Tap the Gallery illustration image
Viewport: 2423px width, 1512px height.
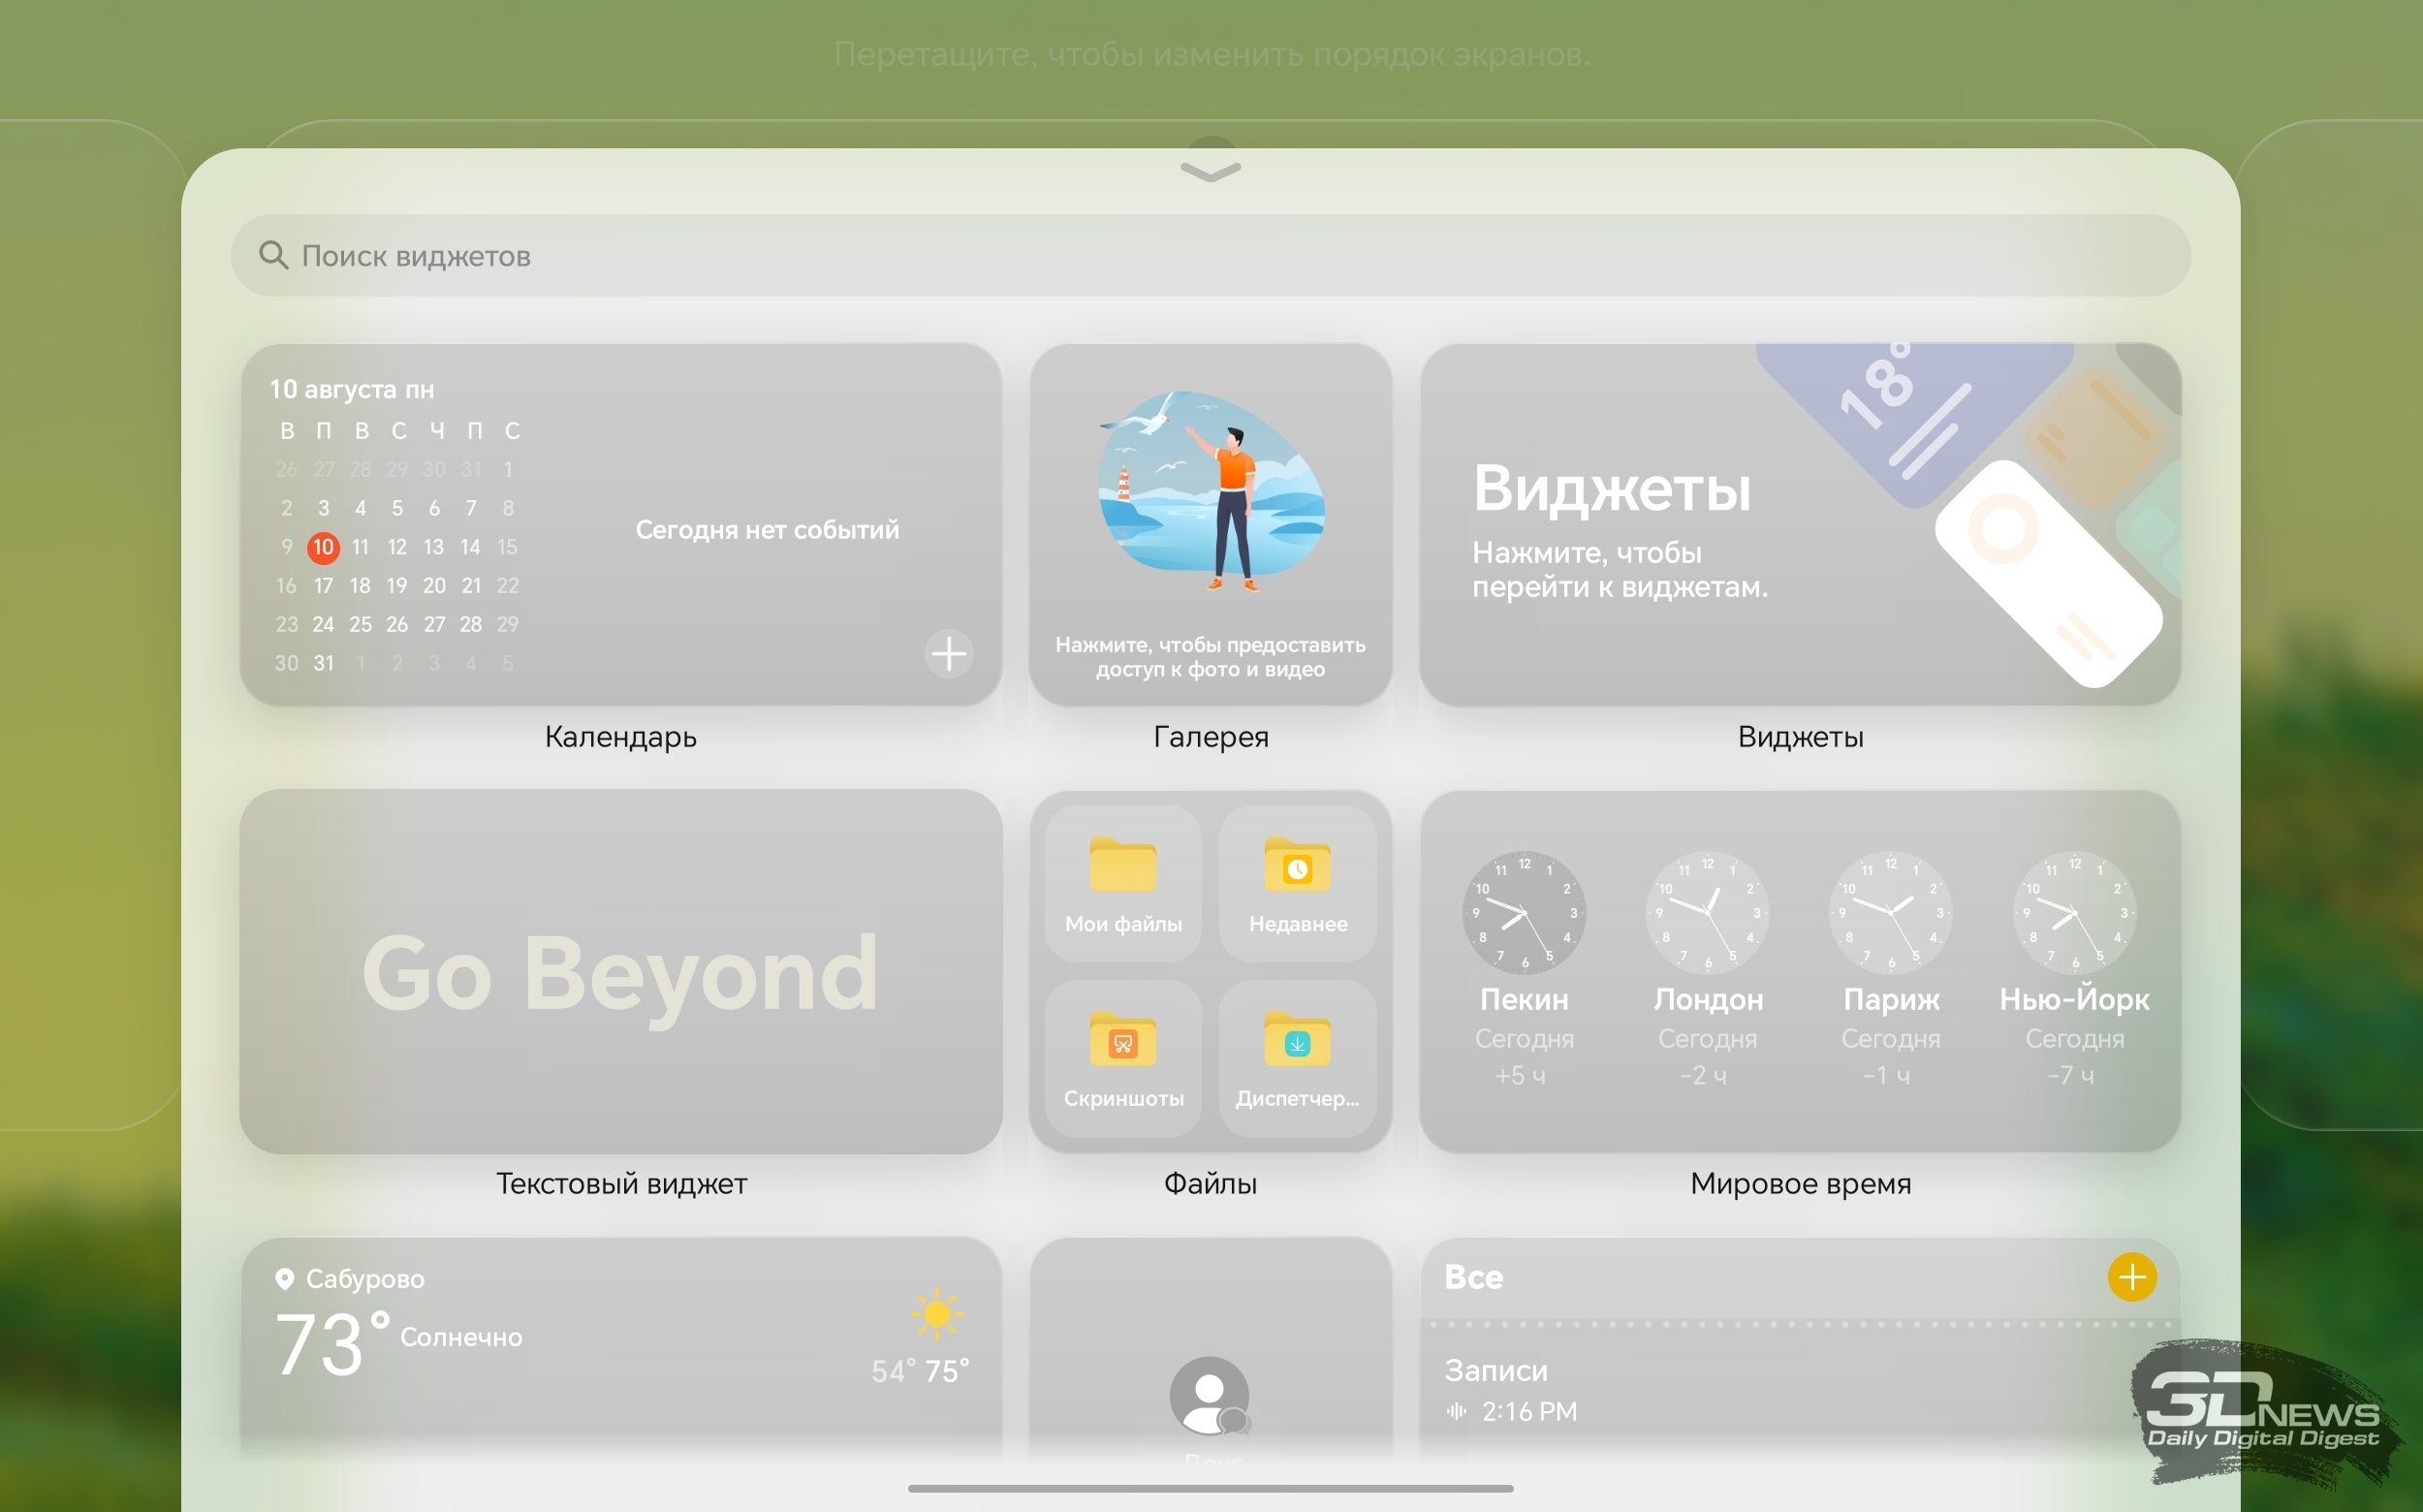coord(1211,490)
